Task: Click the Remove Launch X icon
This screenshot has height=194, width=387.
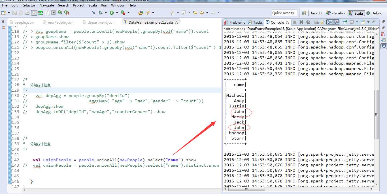Action: [301, 22]
